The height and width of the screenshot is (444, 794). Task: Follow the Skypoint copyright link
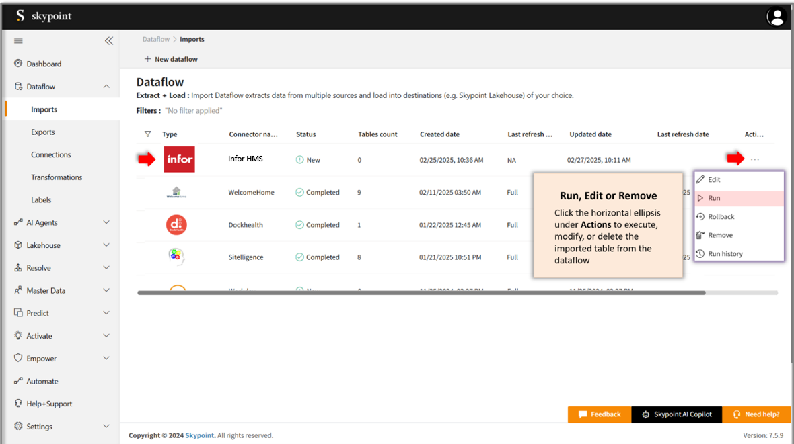[x=200, y=435]
